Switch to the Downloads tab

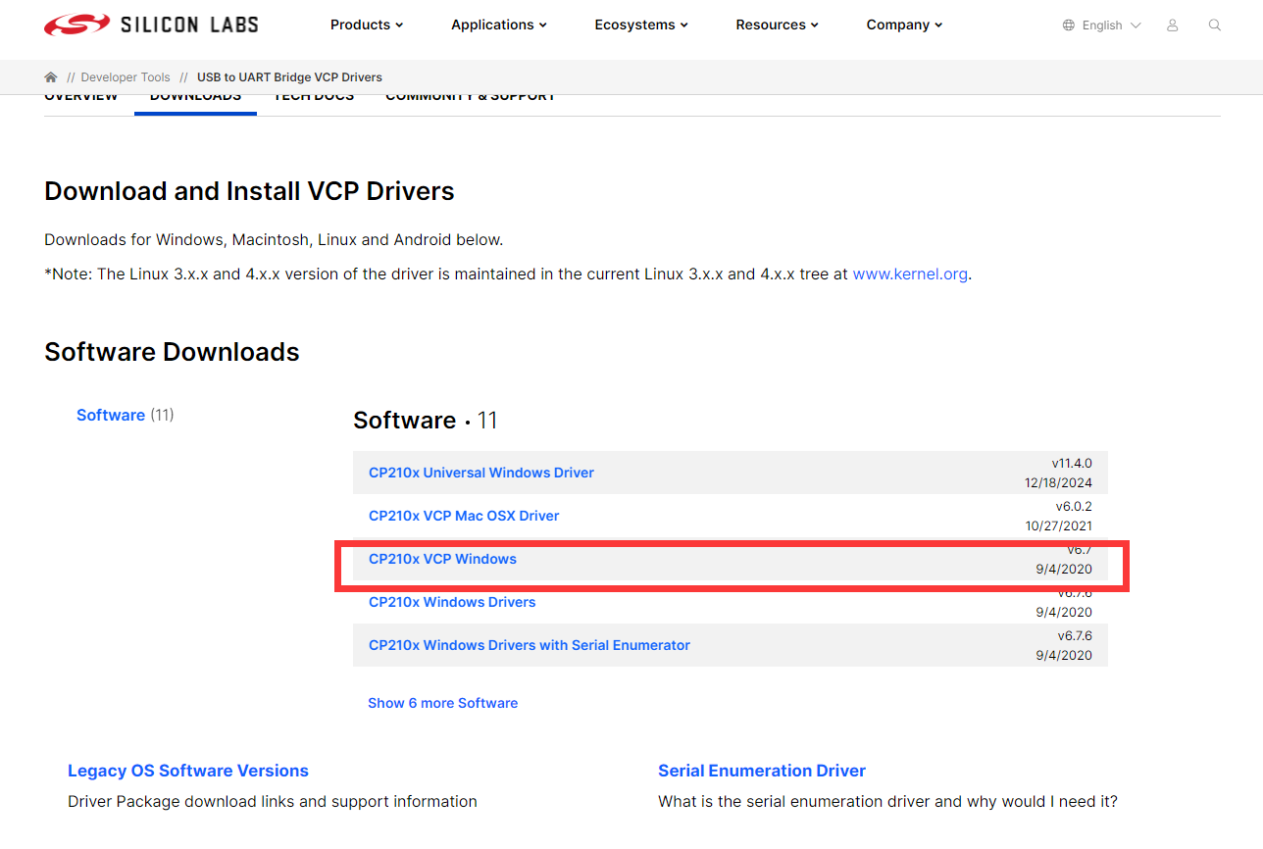point(195,98)
